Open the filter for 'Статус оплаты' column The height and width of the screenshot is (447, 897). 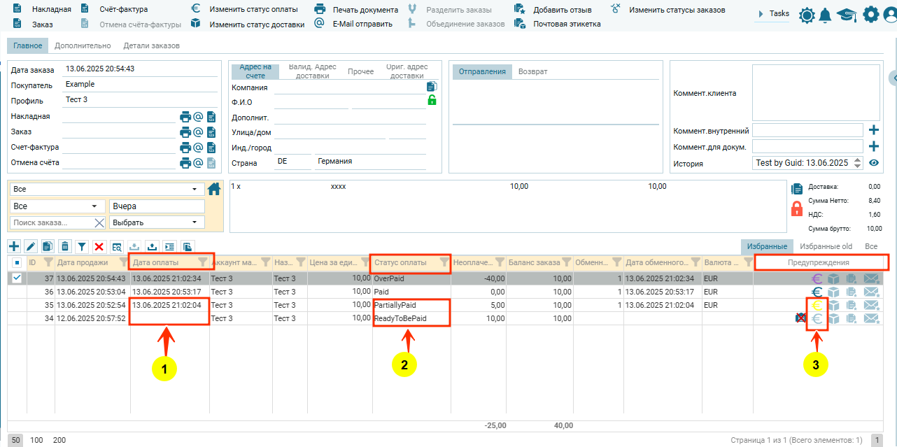(x=444, y=262)
